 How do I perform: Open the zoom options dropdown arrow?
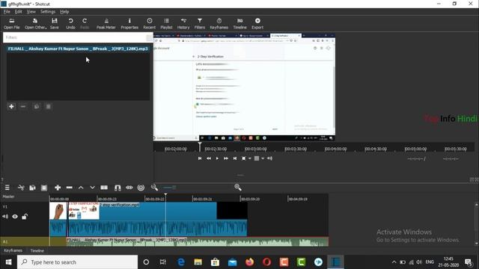[x=250, y=158]
